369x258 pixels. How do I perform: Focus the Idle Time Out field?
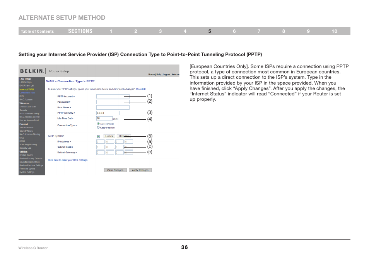104,119
